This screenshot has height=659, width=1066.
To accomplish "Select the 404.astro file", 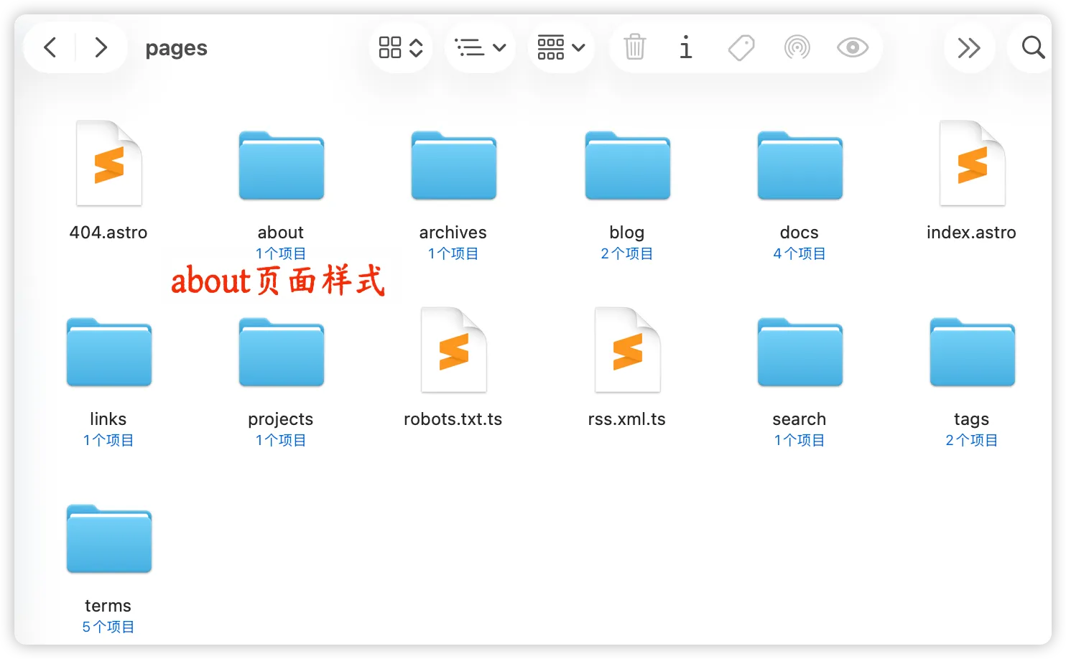I will click(108, 164).
